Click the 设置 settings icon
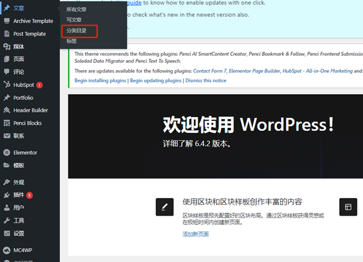Screen dimensions: 363x262 (7, 233)
